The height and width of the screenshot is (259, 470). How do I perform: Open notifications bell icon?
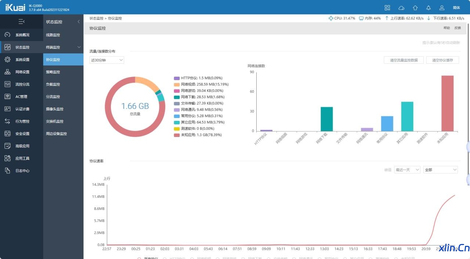429,8
